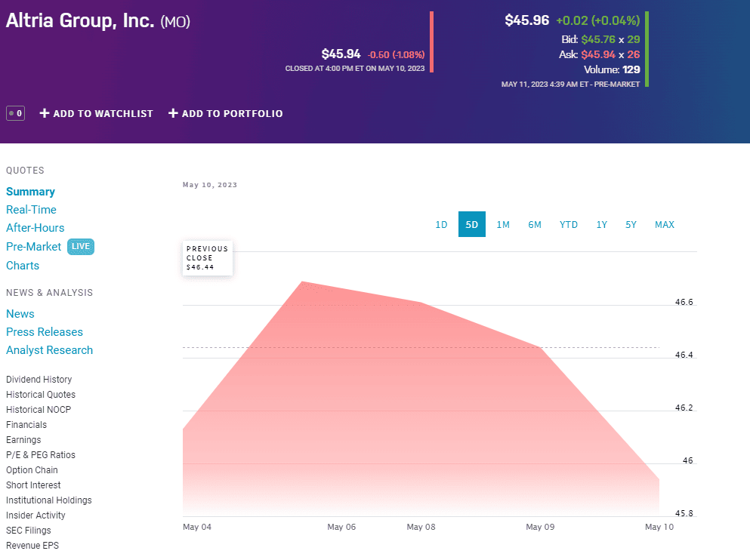The image size is (750, 557).
Task: Open P/E & PEG Ratios
Action: click(41, 454)
